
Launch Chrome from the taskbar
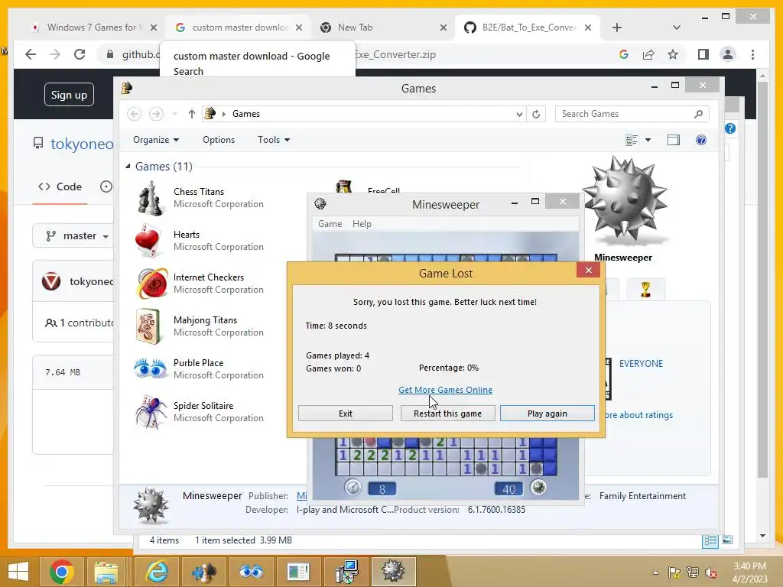(x=61, y=572)
